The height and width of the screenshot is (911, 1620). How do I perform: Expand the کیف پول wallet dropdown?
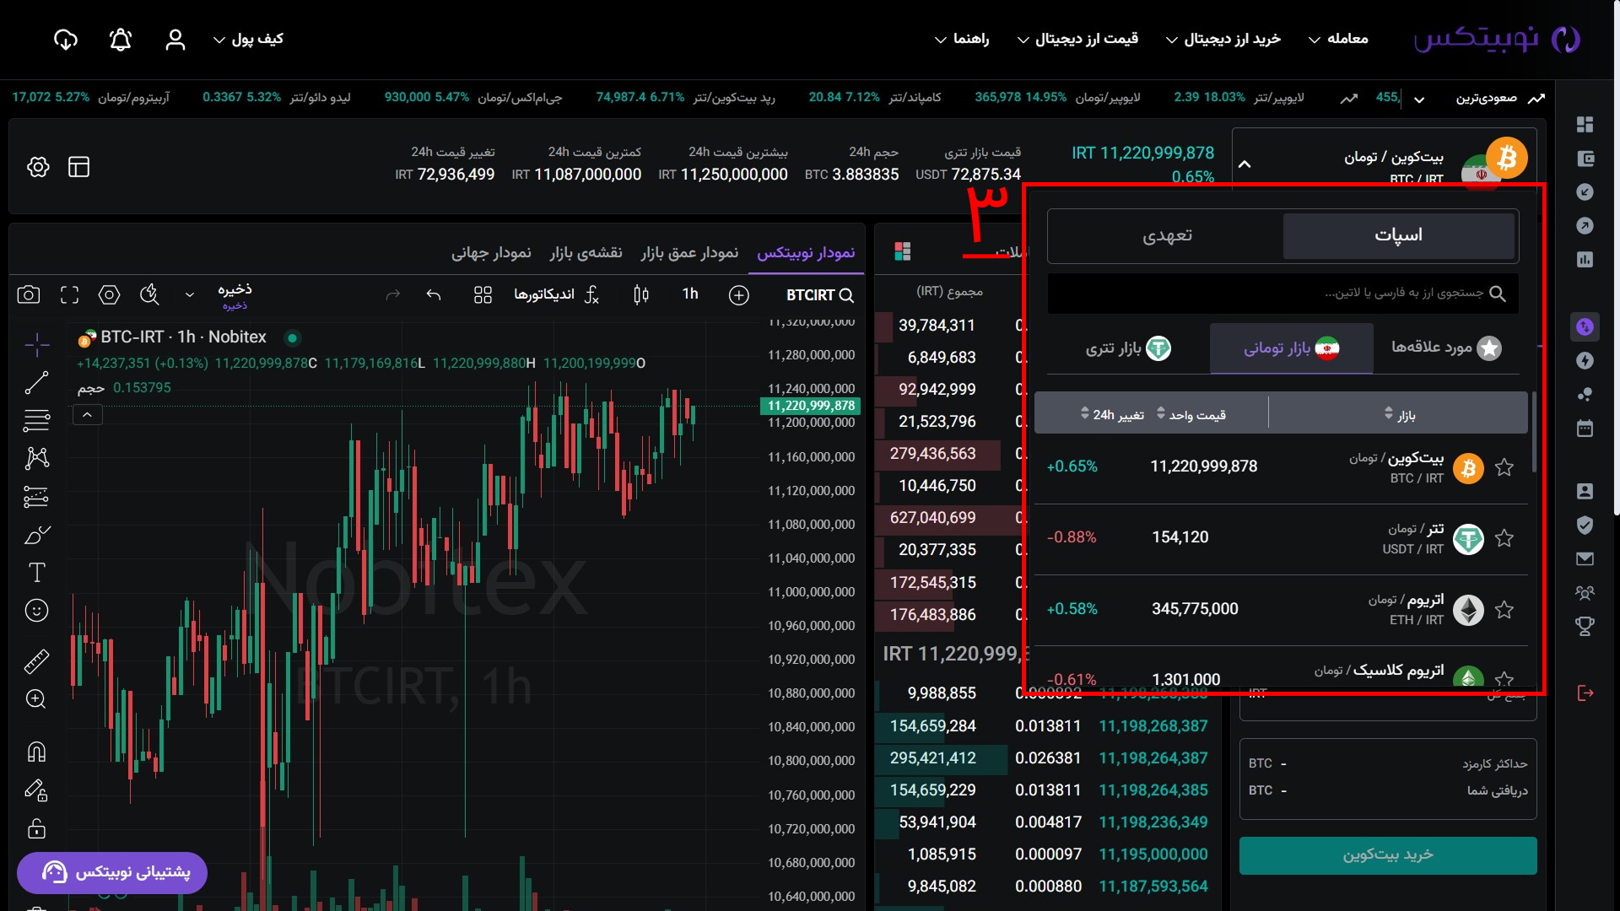(248, 40)
